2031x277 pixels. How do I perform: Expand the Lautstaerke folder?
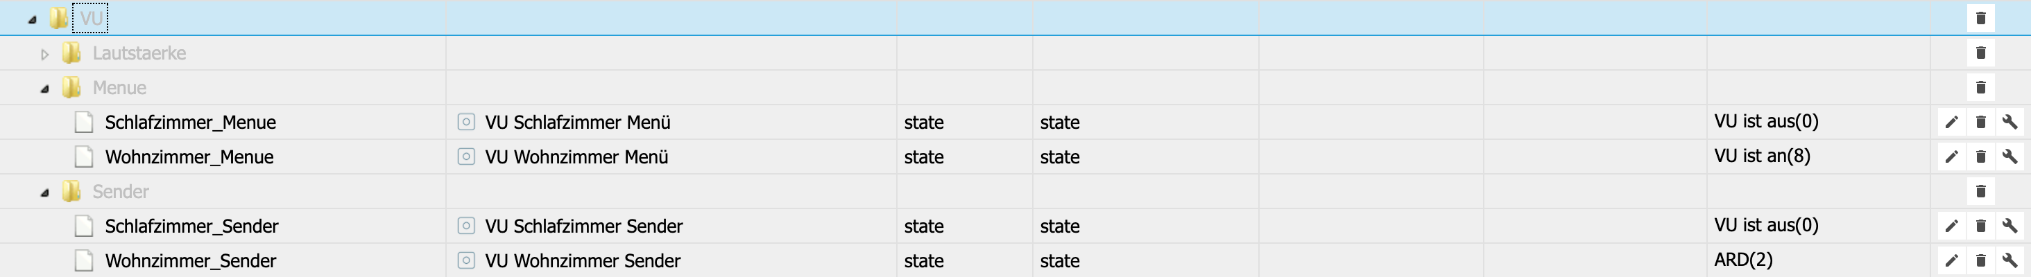(45, 54)
